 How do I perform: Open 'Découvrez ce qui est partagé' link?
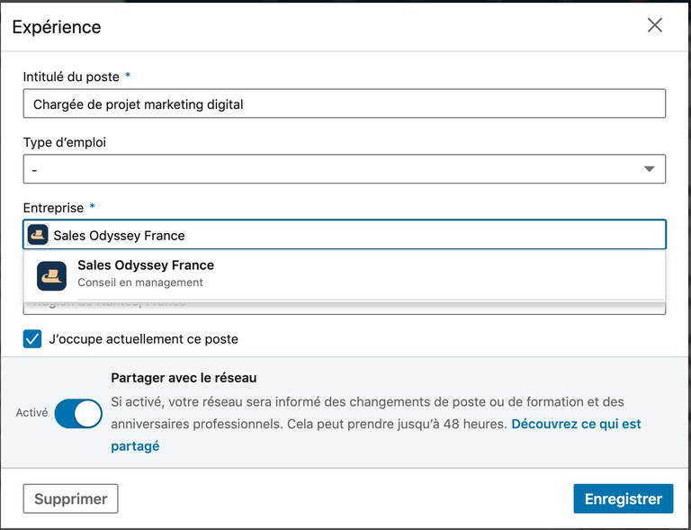(x=376, y=435)
